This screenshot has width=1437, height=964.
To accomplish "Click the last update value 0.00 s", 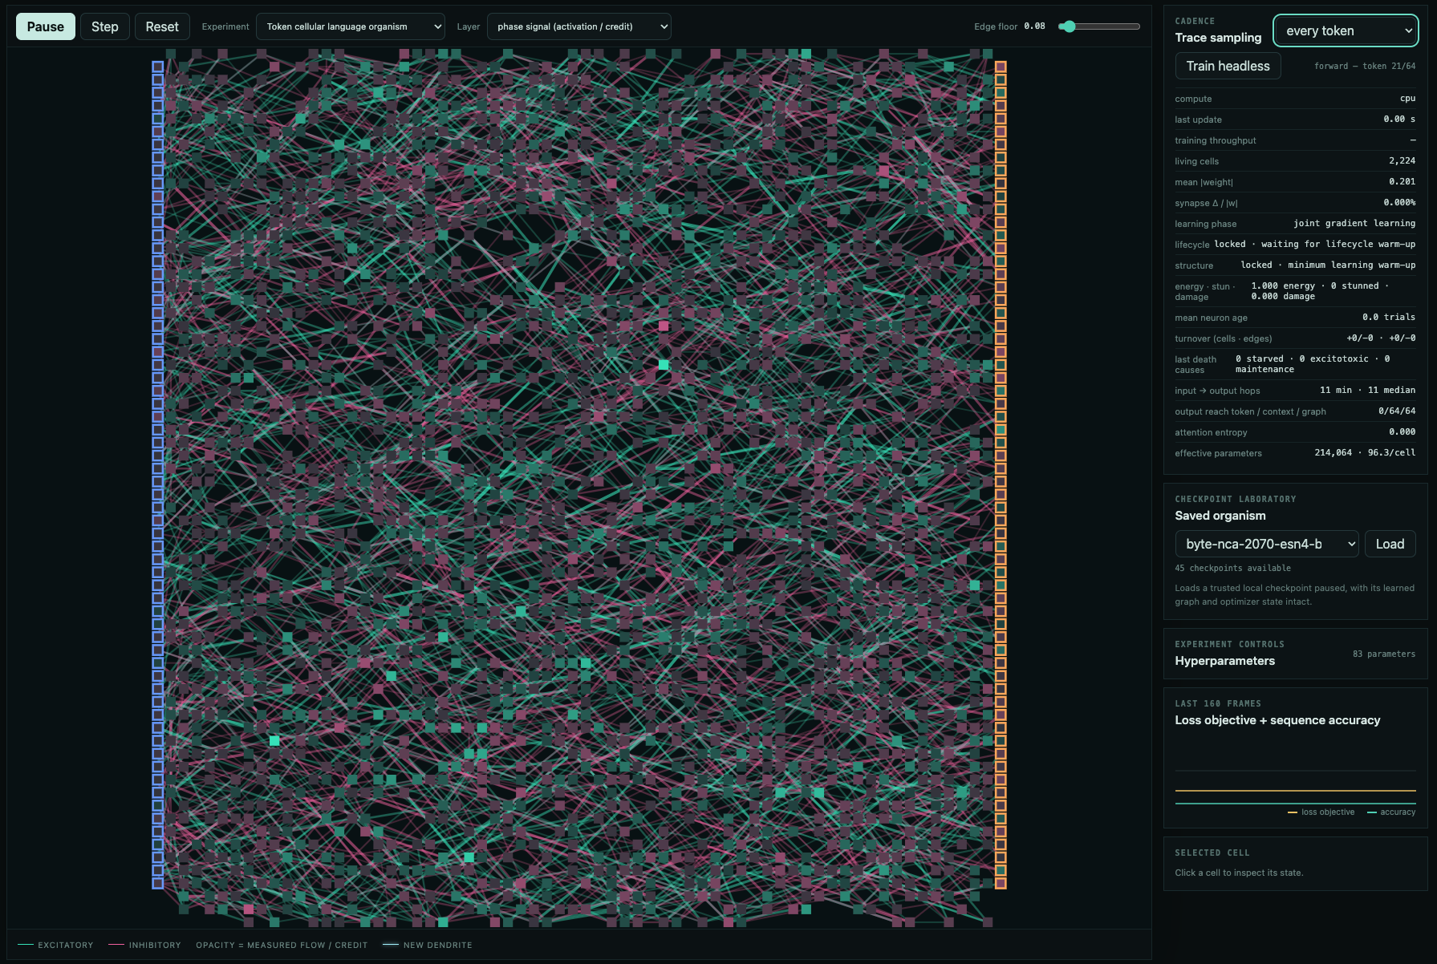I will [1399, 119].
